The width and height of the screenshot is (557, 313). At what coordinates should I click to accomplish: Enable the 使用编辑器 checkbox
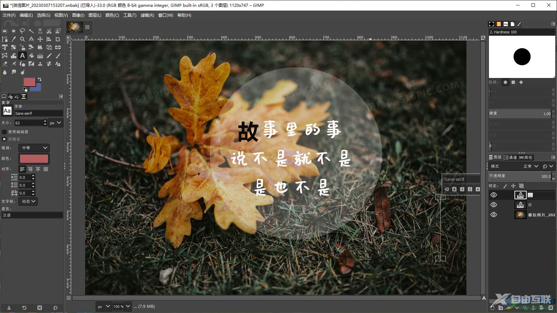pos(4,132)
